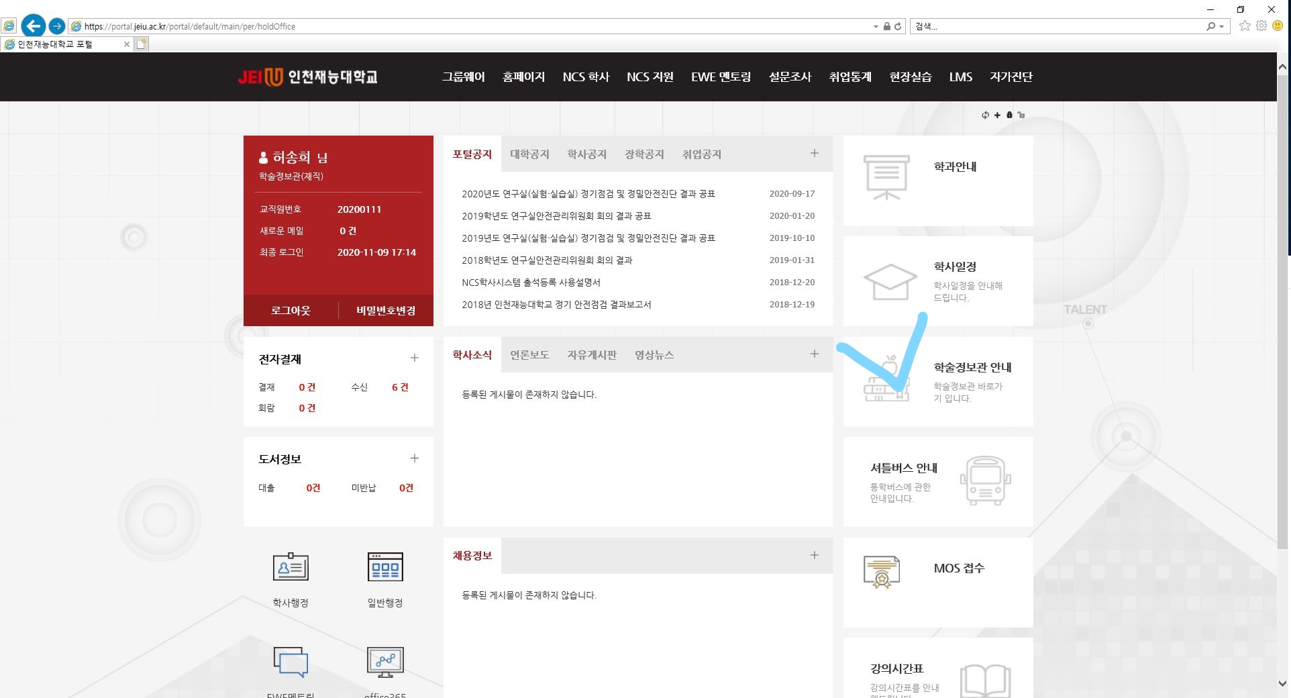Click the 로그아웃 button
This screenshot has width=1291, height=698.
291,311
